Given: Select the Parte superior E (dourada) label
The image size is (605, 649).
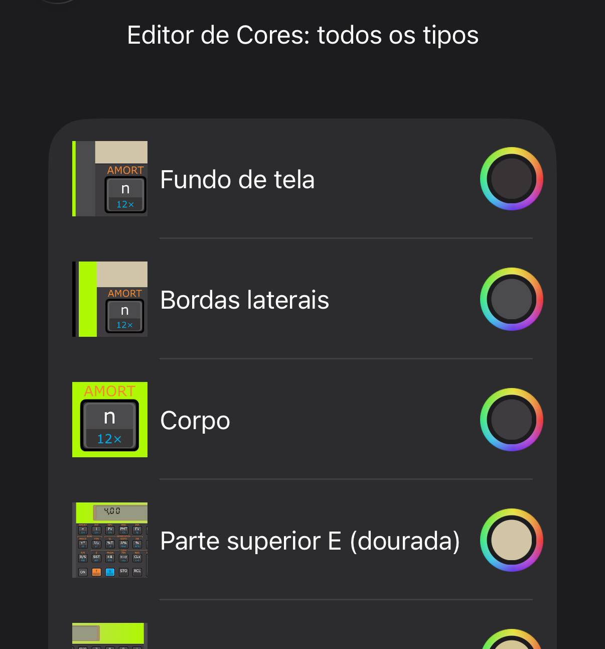Looking at the screenshot, I should [x=310, y=541].
